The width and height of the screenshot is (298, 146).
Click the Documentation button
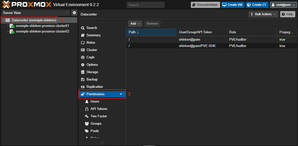(x=205, y=5)
